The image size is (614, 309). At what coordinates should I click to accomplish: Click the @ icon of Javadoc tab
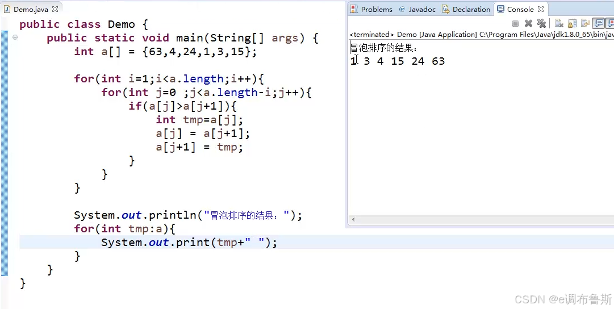[x=402, y=9]
